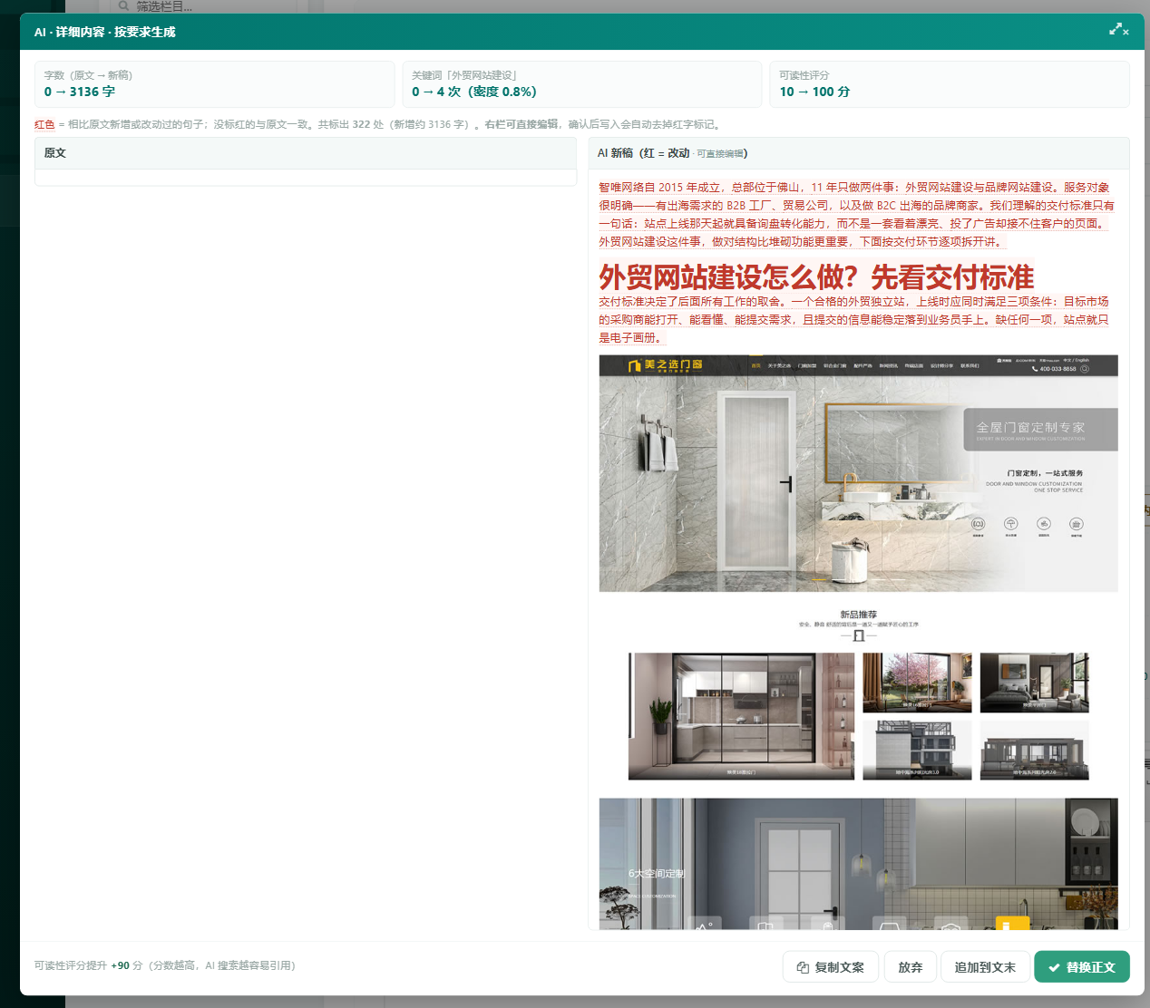Click the heading 外贸网站建设怎么做？先看交付标准
This screenshot has height=1008, width=1150.
coord(816,276)
